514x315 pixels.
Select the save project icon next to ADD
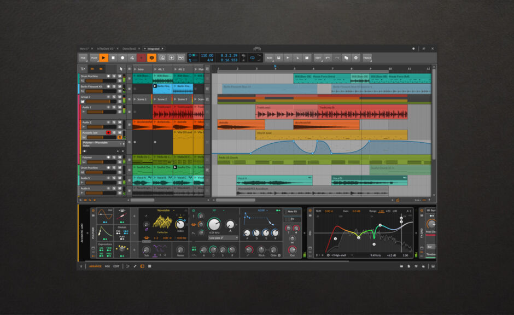(279, 57)
